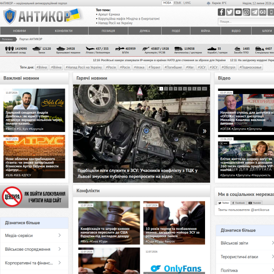Switch to the Youtube social tab

(x=255, y=203)
